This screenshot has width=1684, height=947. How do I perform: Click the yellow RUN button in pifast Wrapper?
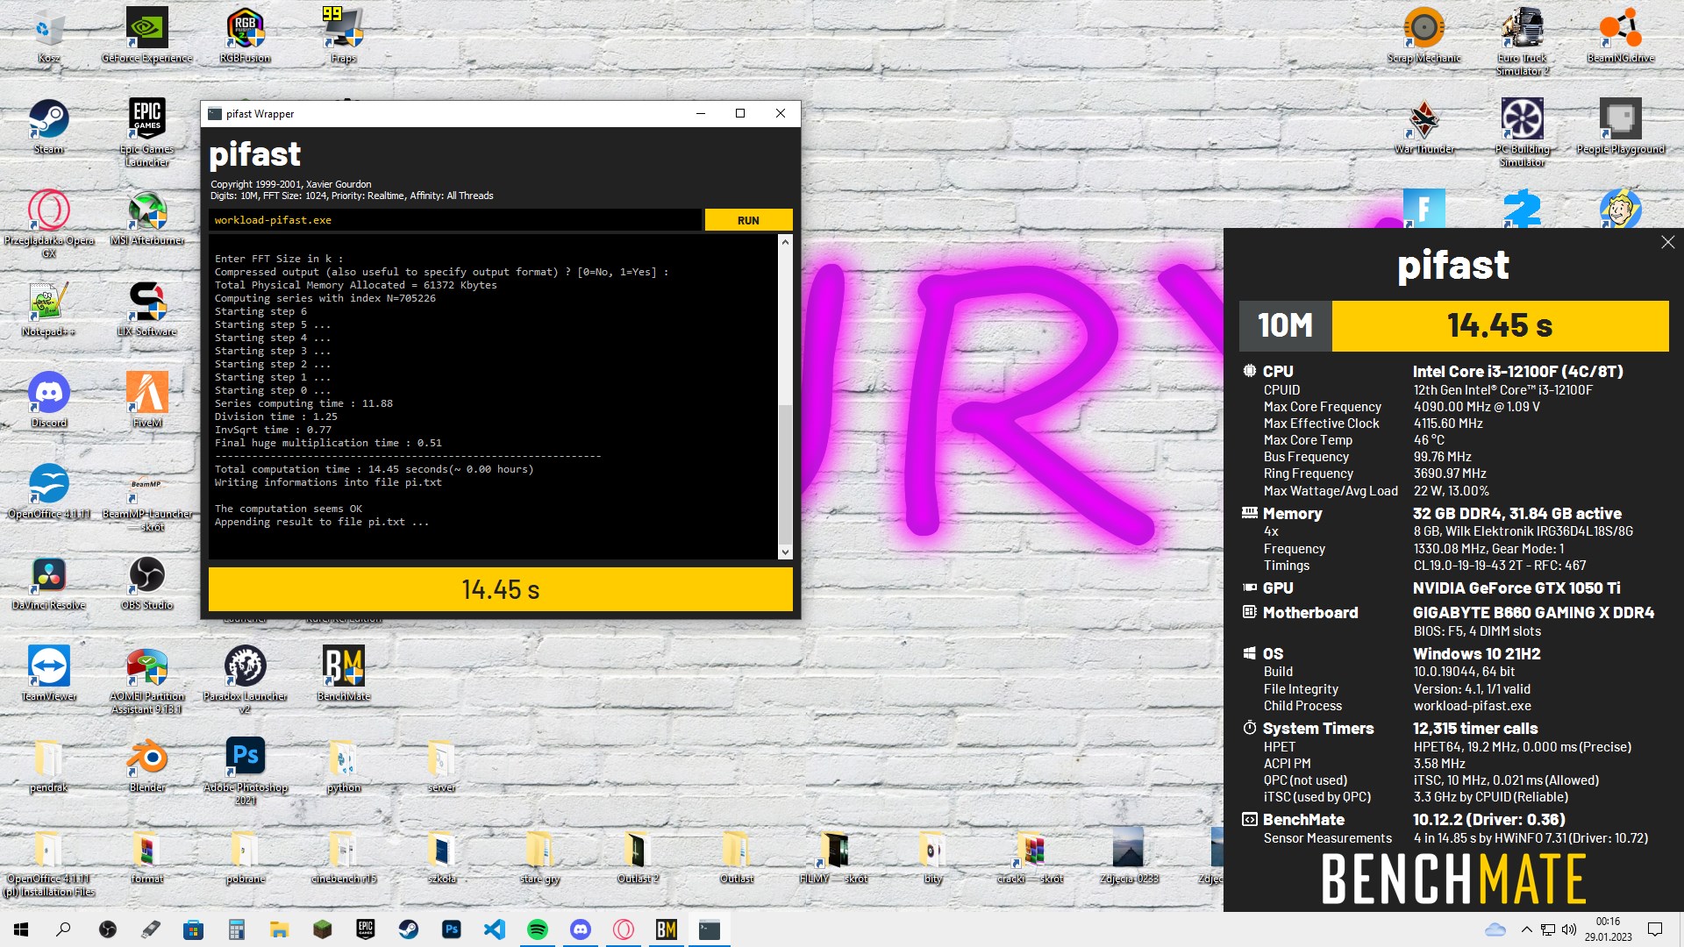pyautogui.click(x=748, y=220)
